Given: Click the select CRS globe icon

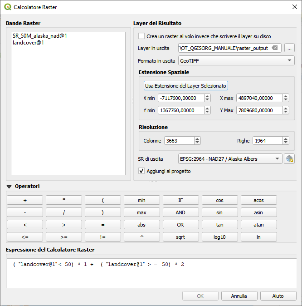Looking at the screenshot, I should pyautogui.click(x=289, y=159).
